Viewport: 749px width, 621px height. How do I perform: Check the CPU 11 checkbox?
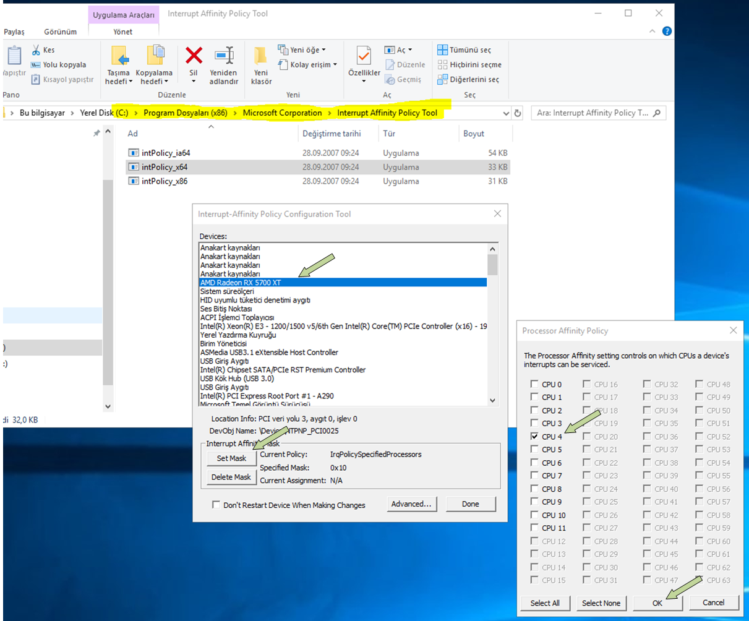534,528
